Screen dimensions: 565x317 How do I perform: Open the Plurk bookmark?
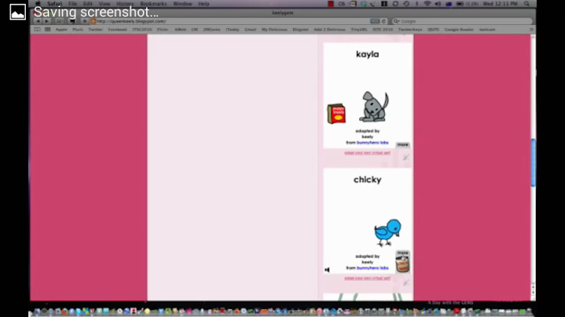(77, 30)
